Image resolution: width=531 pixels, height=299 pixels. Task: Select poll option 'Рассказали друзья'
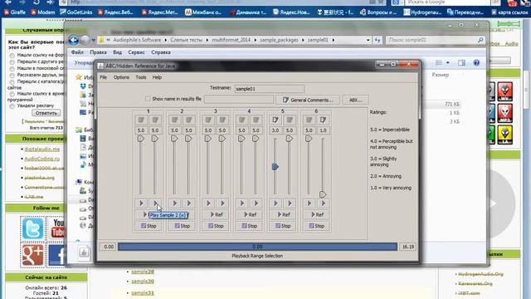click(x=12, y=76)
